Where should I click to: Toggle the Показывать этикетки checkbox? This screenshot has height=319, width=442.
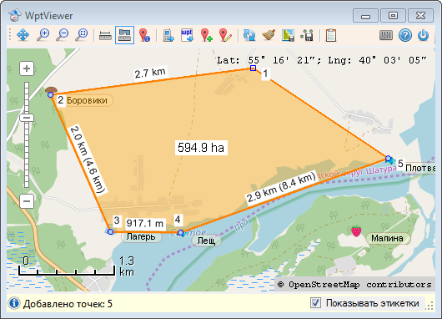[x=315, y=303]
